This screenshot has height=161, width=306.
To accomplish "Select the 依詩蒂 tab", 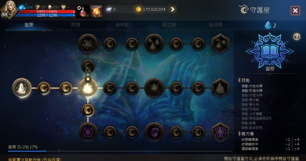I will pos(216,25).
